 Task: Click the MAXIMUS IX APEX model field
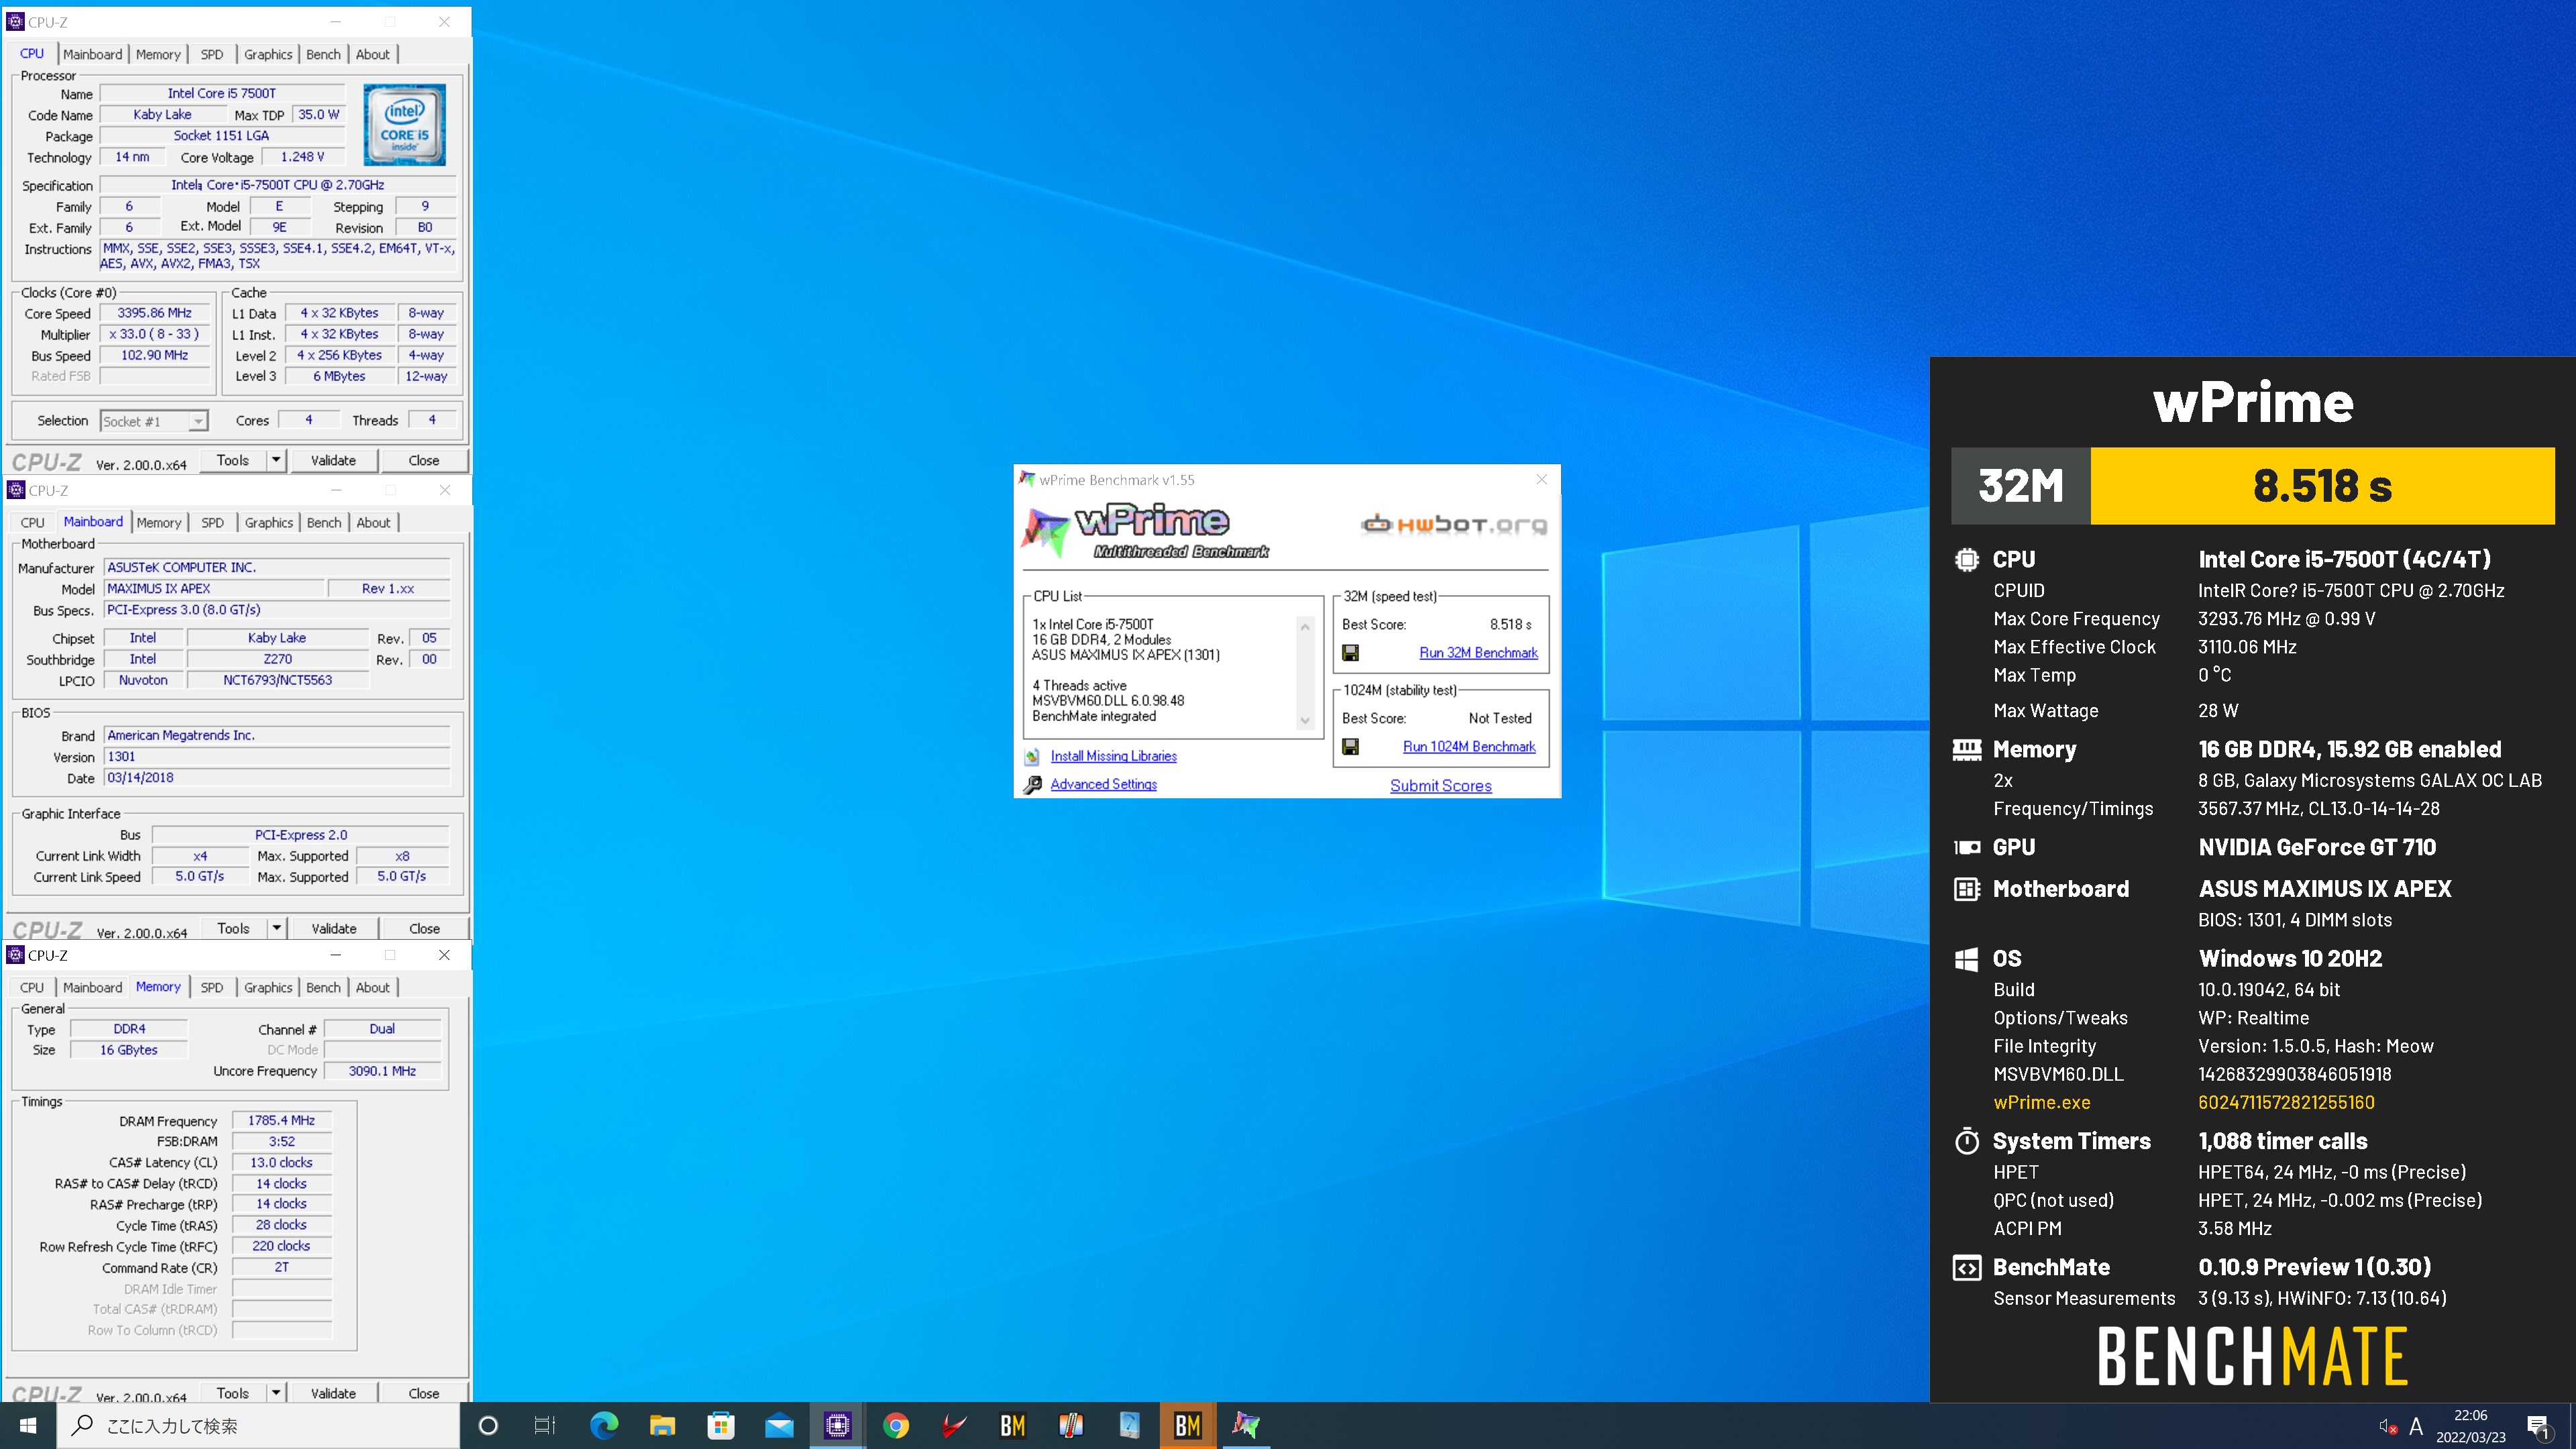click(213, 589)
